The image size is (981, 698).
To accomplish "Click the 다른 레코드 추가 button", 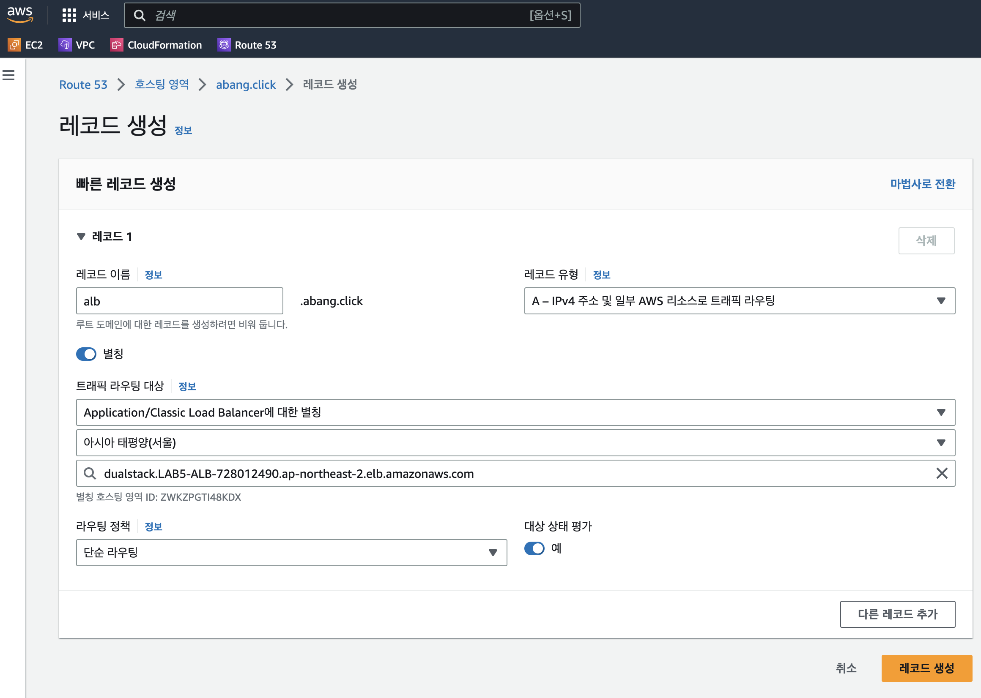I will [x=897, y=614].
